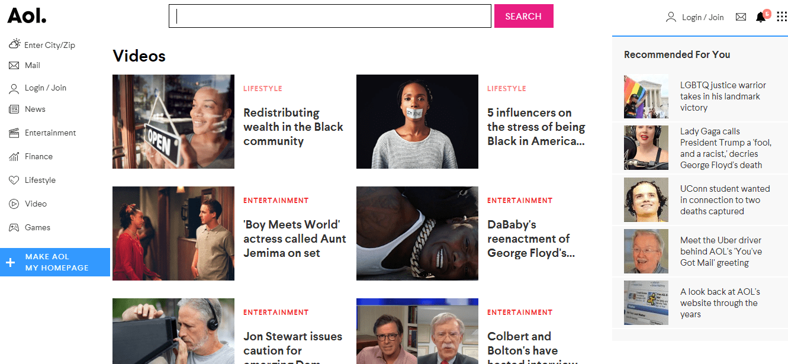Select the Finance chart icon
Viewport: 788px width, 364px height.
click(x=14, y=157)
